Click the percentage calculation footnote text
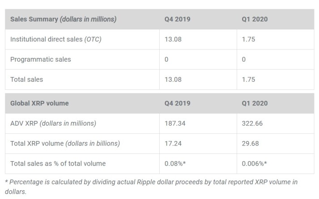The image size is (319, 199). point(151,187)
